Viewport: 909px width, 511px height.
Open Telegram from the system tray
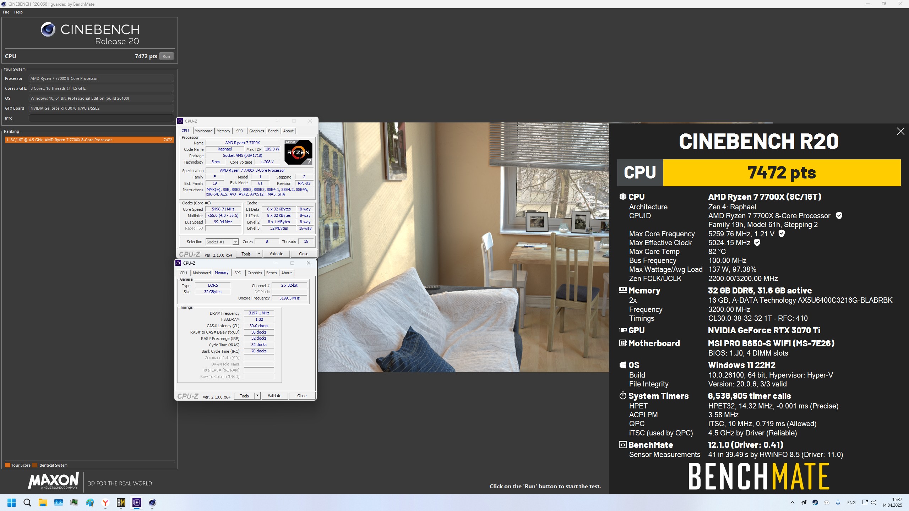[804, 502]
